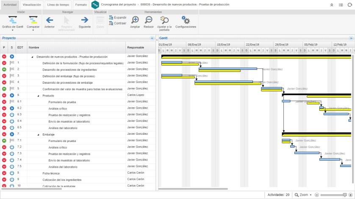
Task: Click Cronograma del proyecto breadcrumb link
Action: click(x=119, y=5)
